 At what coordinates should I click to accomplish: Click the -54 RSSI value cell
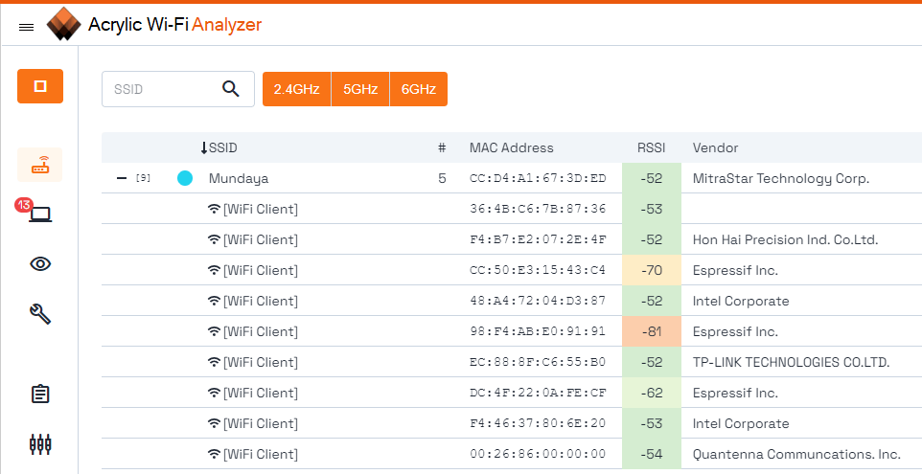(x=652, y=454)
